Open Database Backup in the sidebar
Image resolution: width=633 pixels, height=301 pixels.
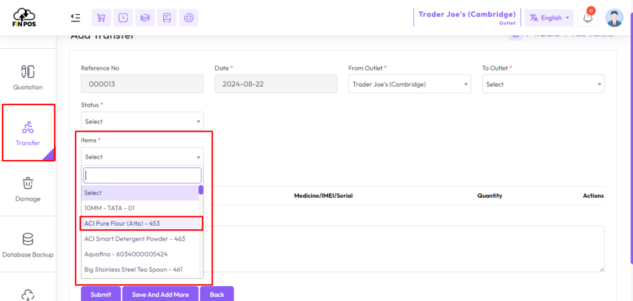27,245
